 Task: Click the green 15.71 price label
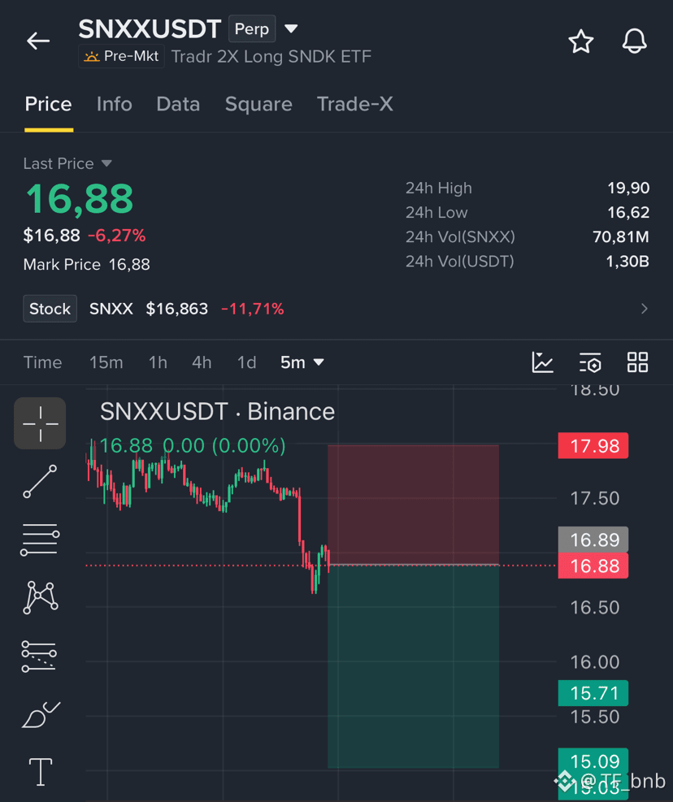tap(593, 693)
